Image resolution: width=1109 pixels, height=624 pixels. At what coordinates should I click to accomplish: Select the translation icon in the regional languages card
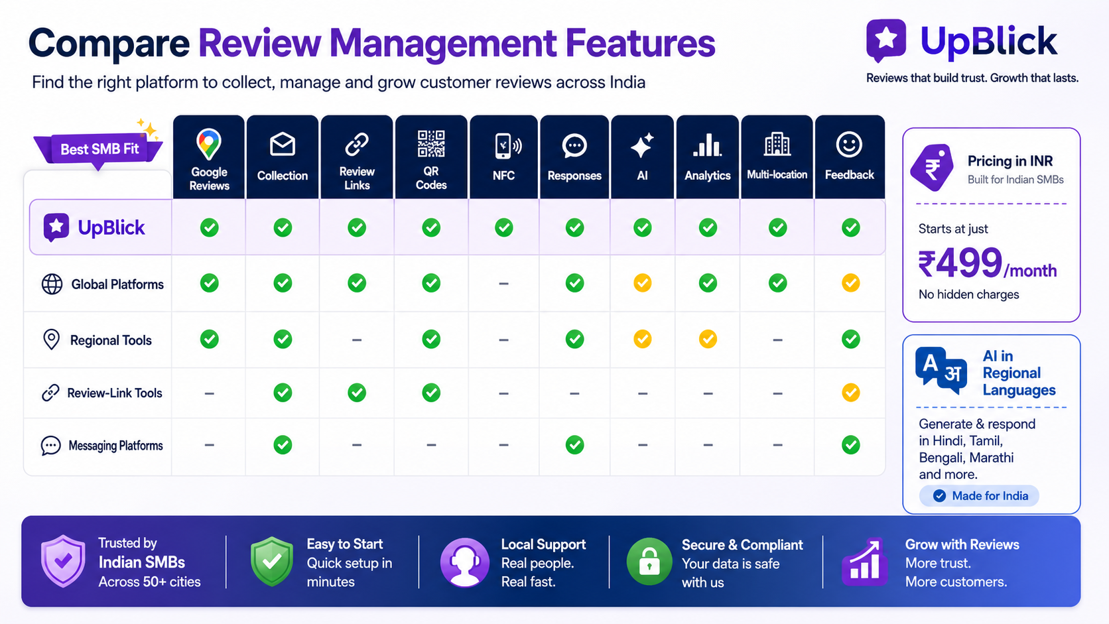(x=941, y=371)
